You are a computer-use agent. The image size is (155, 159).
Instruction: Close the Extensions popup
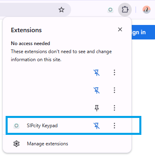tap(120, 29)
